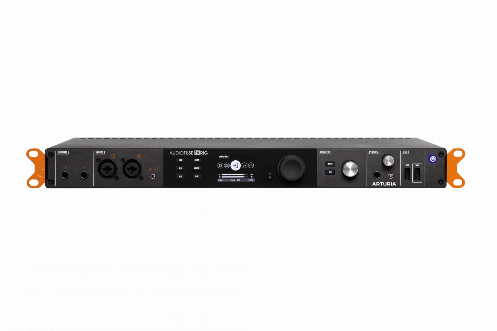Click the USB MIDI port
Viewport: 497px width, 331px height.
coord(417,174)
